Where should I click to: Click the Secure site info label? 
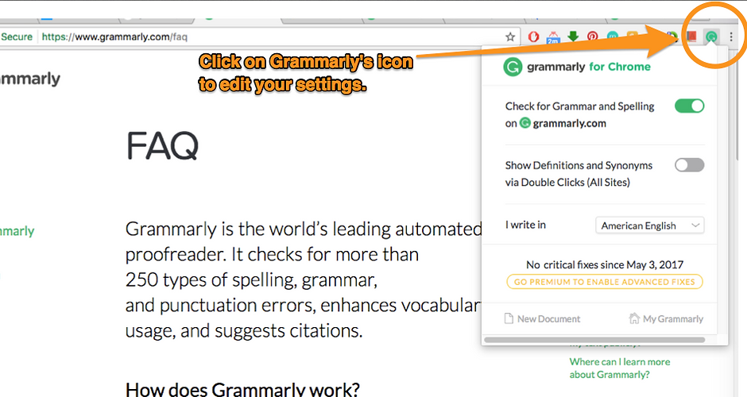pyautogui.click(x=17, y=37)
